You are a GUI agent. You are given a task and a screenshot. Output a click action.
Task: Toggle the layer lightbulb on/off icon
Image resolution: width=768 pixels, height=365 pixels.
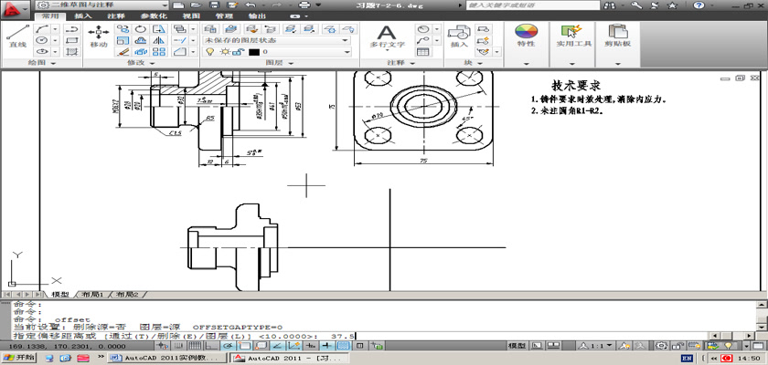pos(208,52)
